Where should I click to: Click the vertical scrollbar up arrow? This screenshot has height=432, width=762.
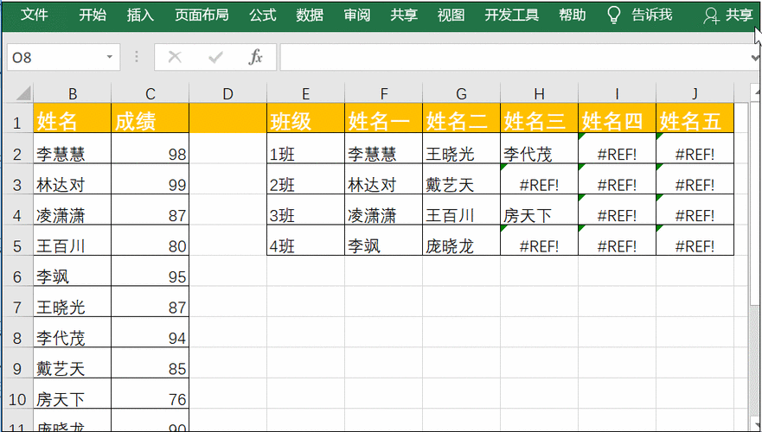click(x=756, y=91)
